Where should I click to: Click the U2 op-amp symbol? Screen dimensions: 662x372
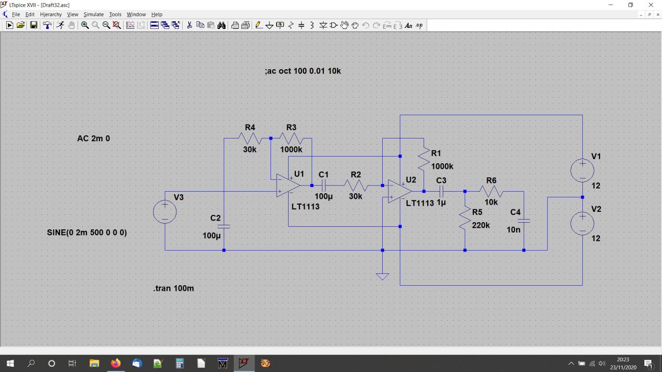point(400,191)
